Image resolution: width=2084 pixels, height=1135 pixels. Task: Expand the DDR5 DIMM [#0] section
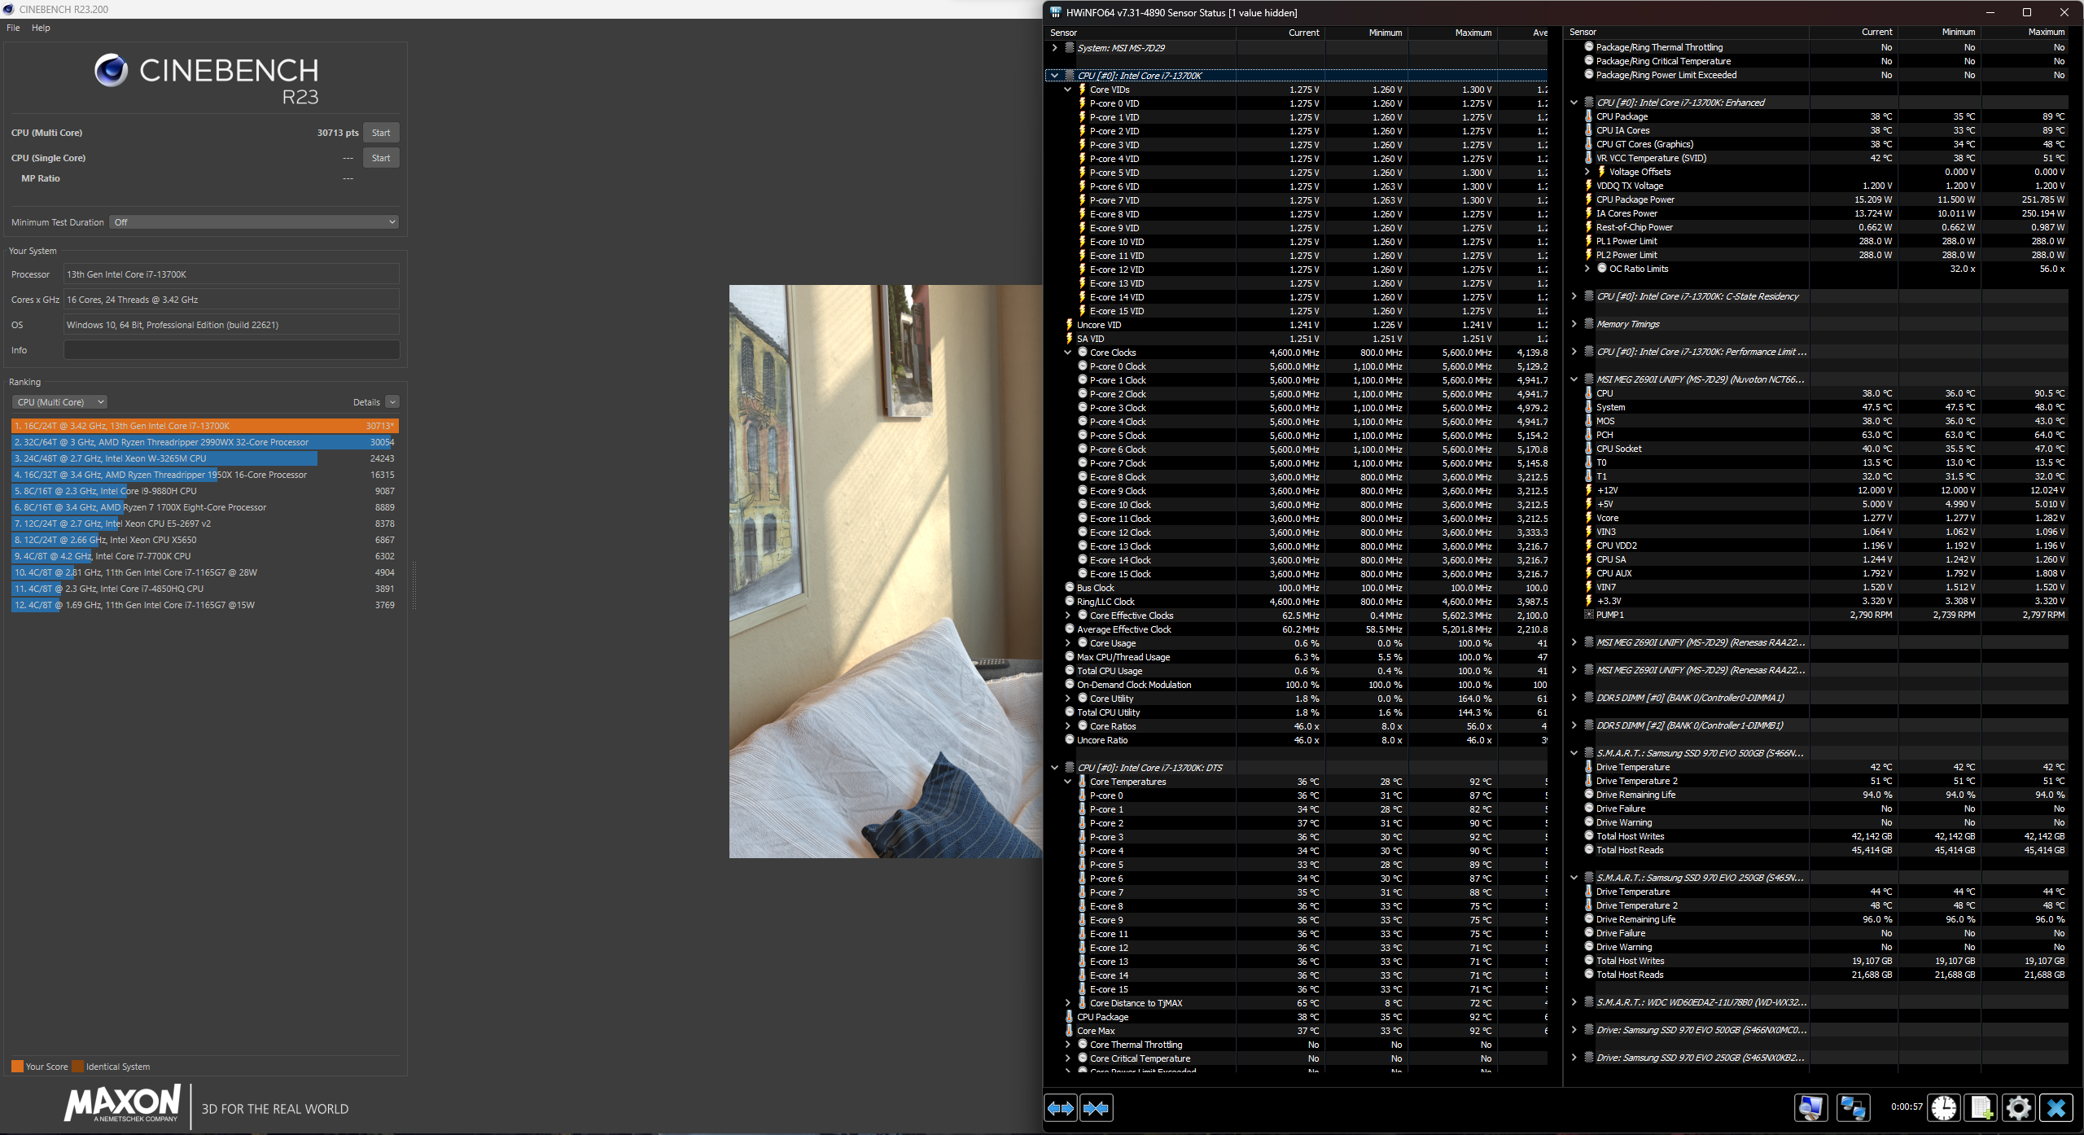coord(1574,698)
